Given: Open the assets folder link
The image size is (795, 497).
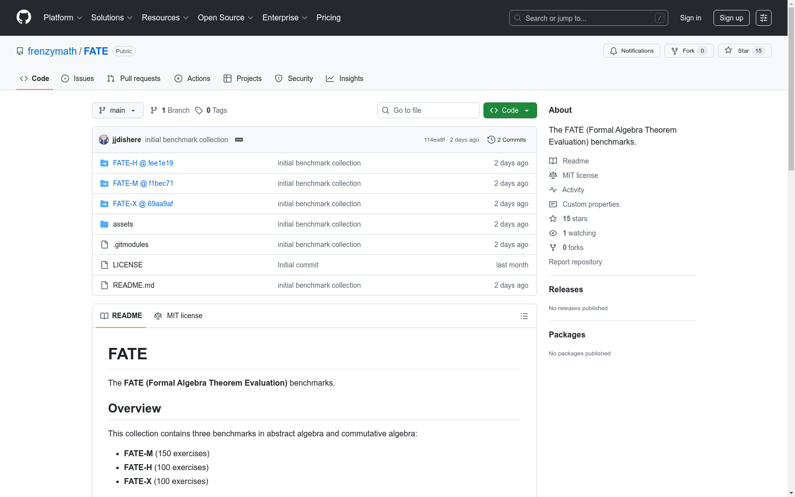Looking at the screenshot, I should 123,224.
